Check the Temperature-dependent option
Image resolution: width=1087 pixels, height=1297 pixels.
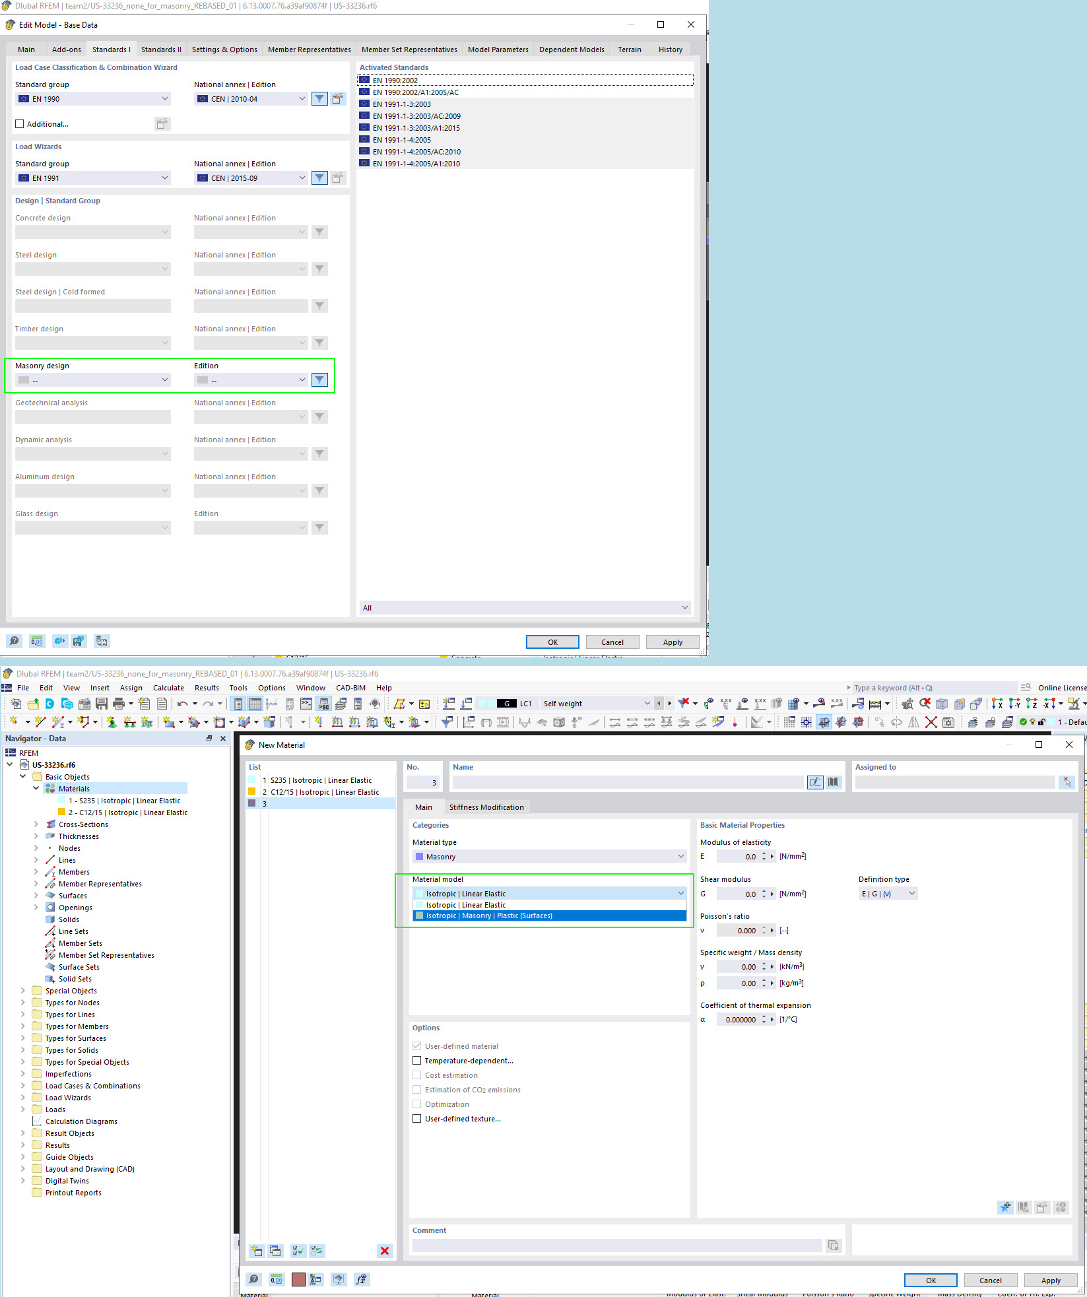pyautogui.click(x=417, y=1060)
